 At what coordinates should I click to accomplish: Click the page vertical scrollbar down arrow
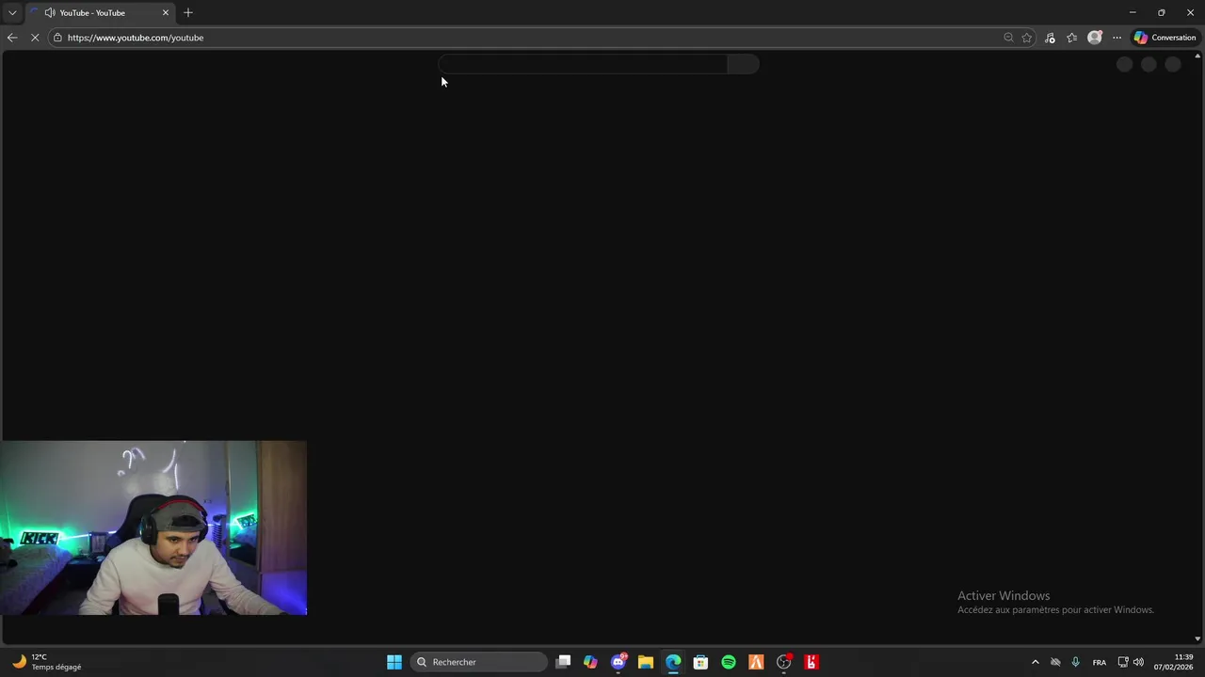click(x=1197, y=638)
